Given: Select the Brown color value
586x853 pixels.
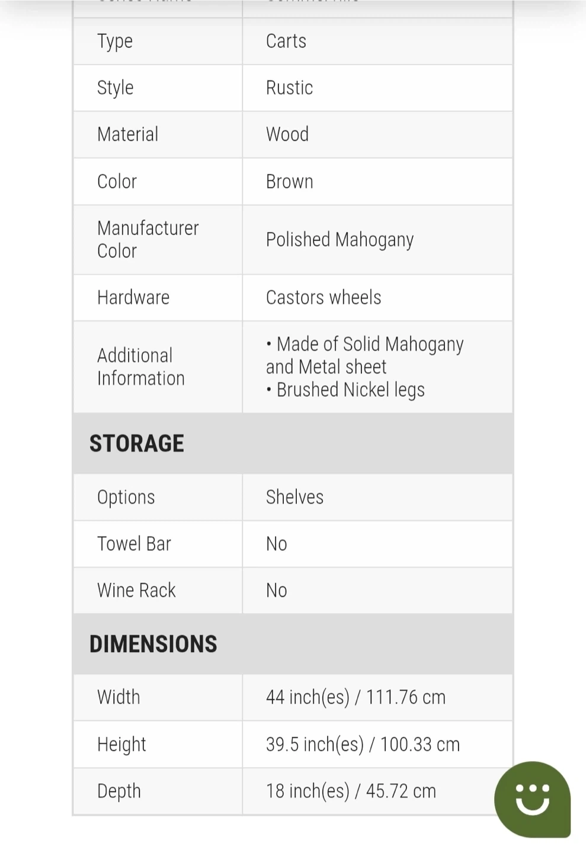Looking at the screenshot, I should (x=289, y=182).
